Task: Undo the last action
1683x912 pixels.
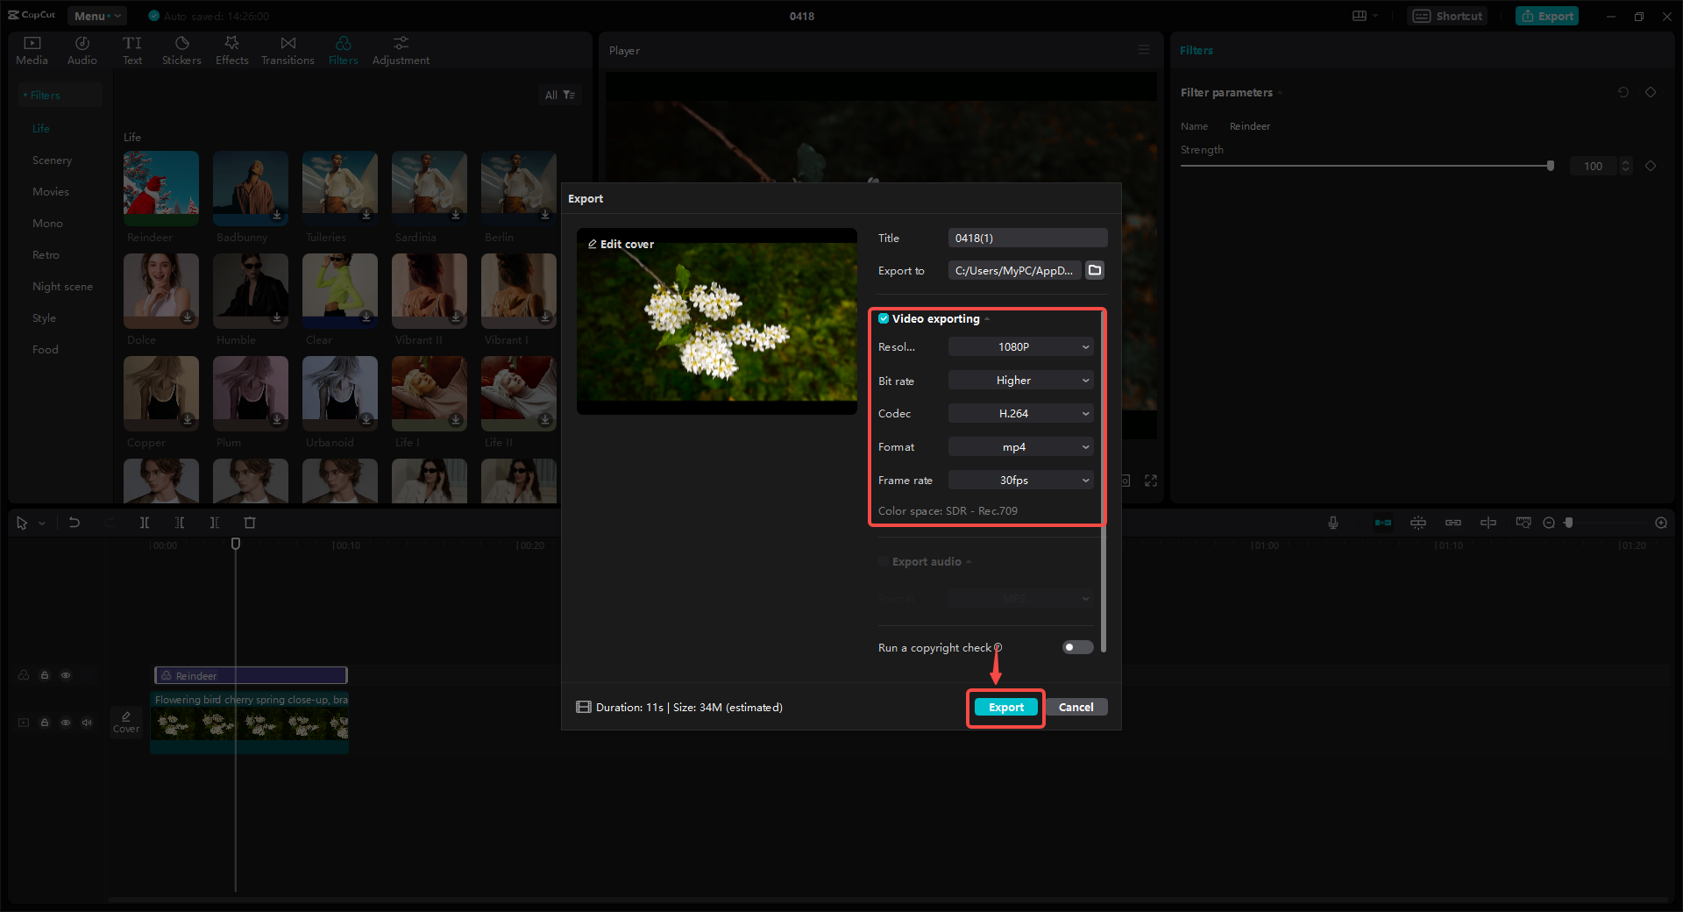Action: point(75,523)
